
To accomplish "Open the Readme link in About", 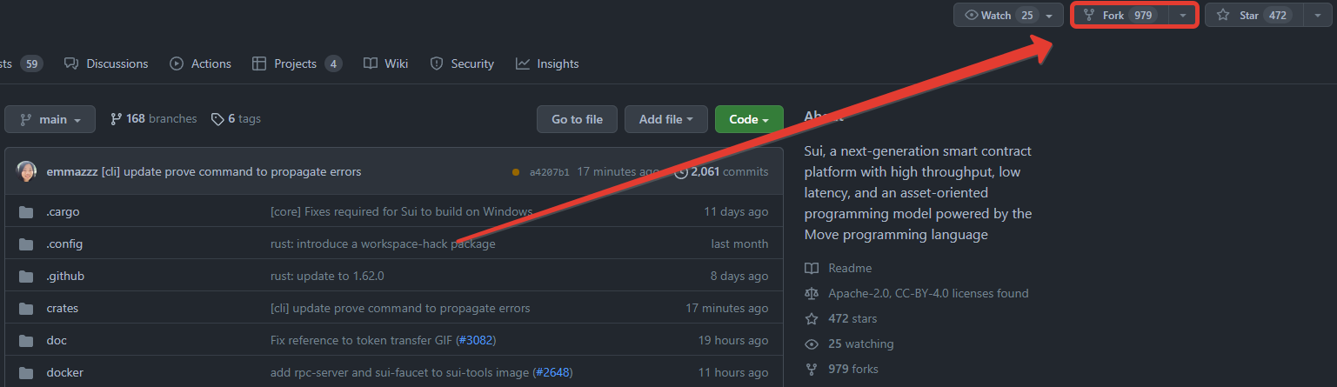I will coord(850,268).
